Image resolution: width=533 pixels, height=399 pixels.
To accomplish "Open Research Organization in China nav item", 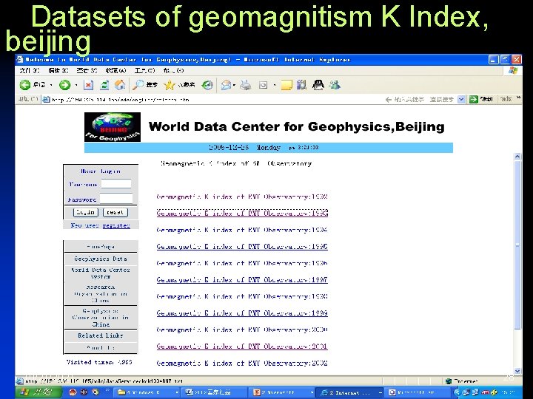I will (101, 293).
